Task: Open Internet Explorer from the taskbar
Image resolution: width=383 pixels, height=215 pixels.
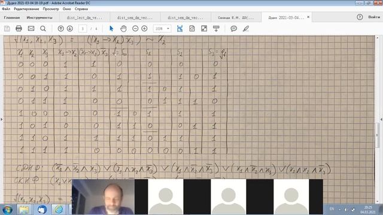Action: [59, 210]
